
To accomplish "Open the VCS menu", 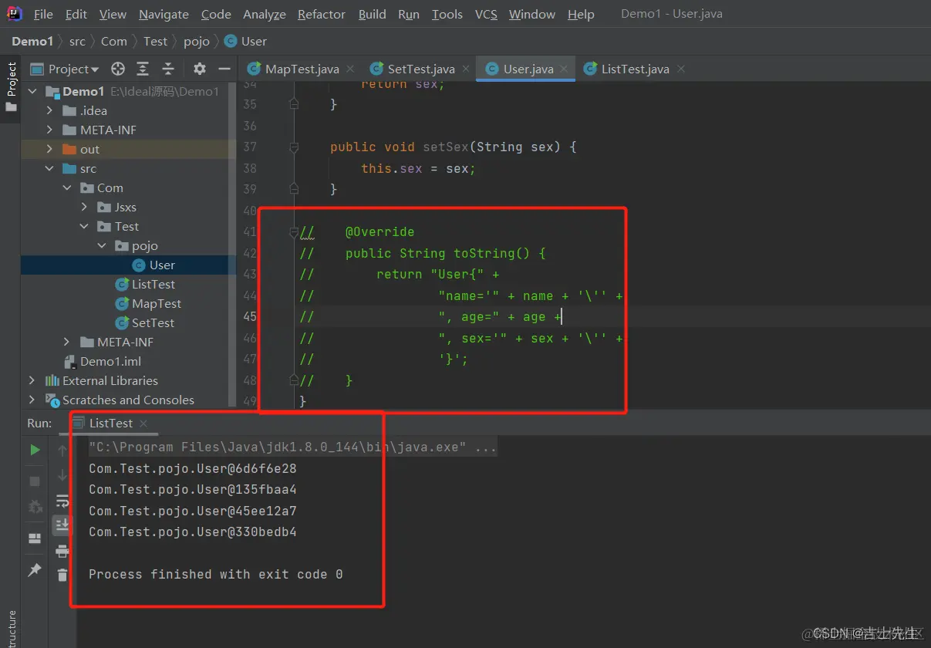I will (x=486, y=14).
